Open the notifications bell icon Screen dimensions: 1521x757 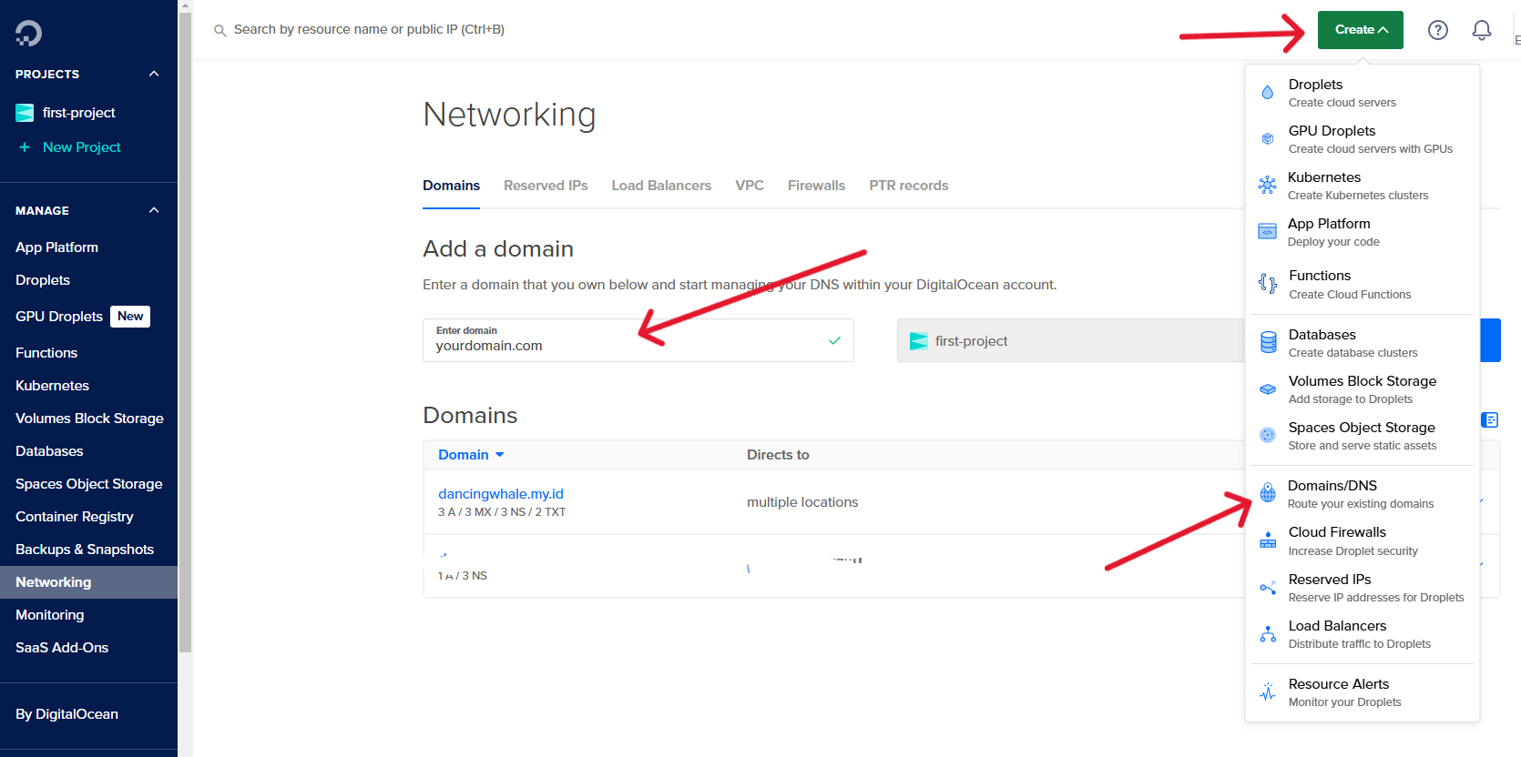click(x=1482, y=30)
